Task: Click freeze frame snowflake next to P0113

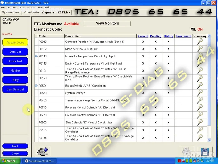Action: coord(36,56)
